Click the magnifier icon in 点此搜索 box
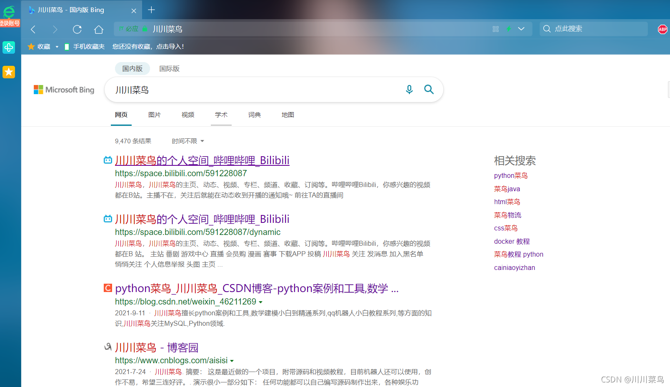670x387 pixels. coord(547,29)
